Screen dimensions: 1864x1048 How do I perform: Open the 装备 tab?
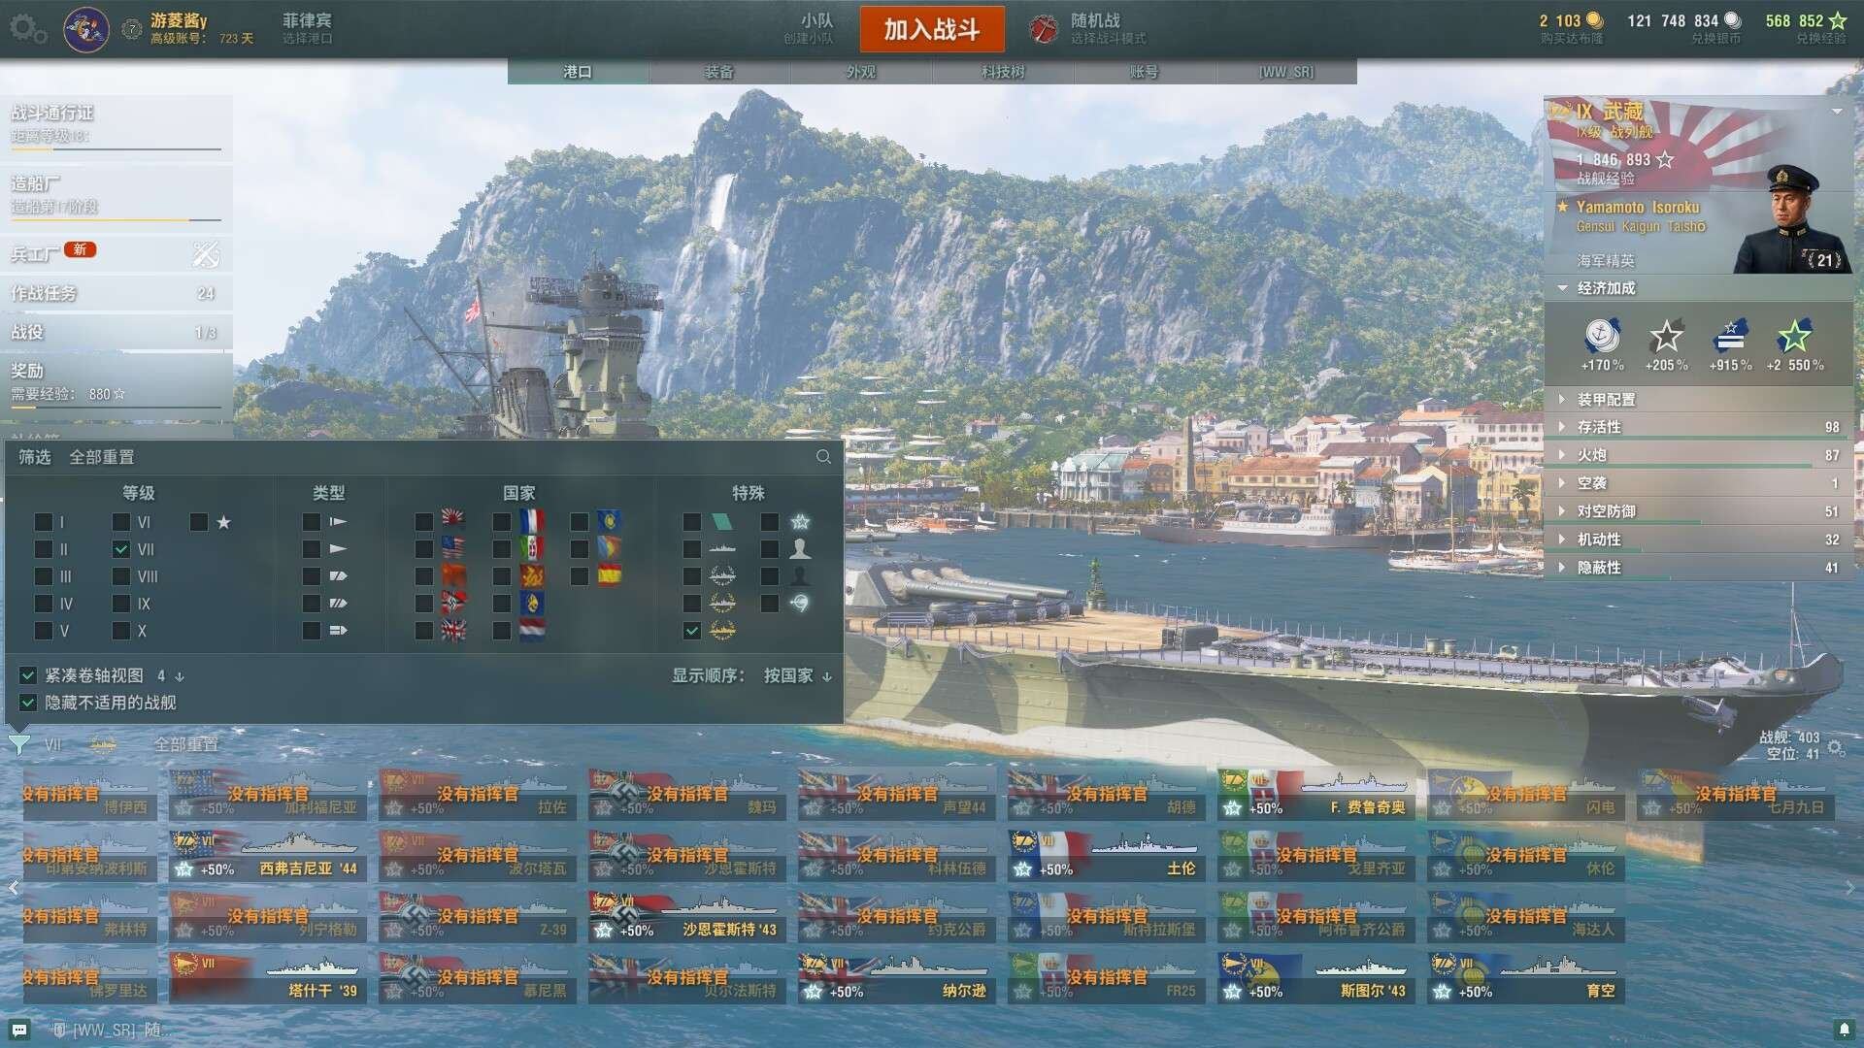[719, 72]
